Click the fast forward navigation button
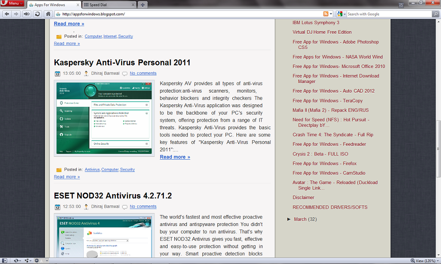This screenshot has width=441, height=264. coord(26,14)
